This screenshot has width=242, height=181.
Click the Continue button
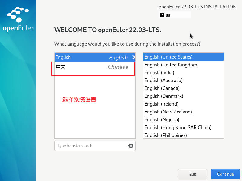tap(225, 174)
